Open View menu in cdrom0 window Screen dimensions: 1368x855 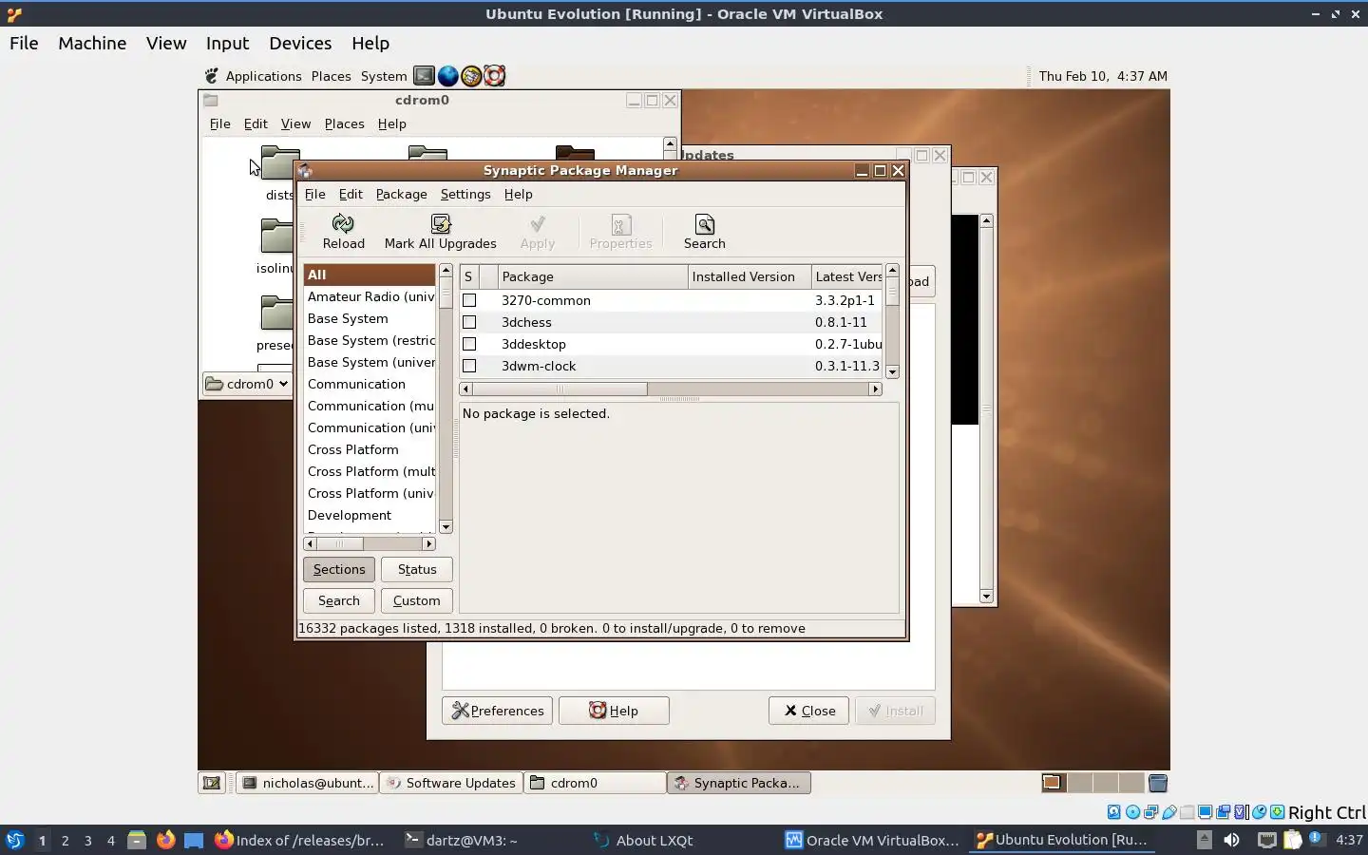tap(295, 123)
